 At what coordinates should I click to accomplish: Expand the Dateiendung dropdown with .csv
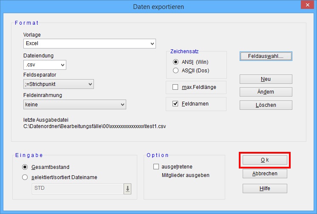[45, 65]
